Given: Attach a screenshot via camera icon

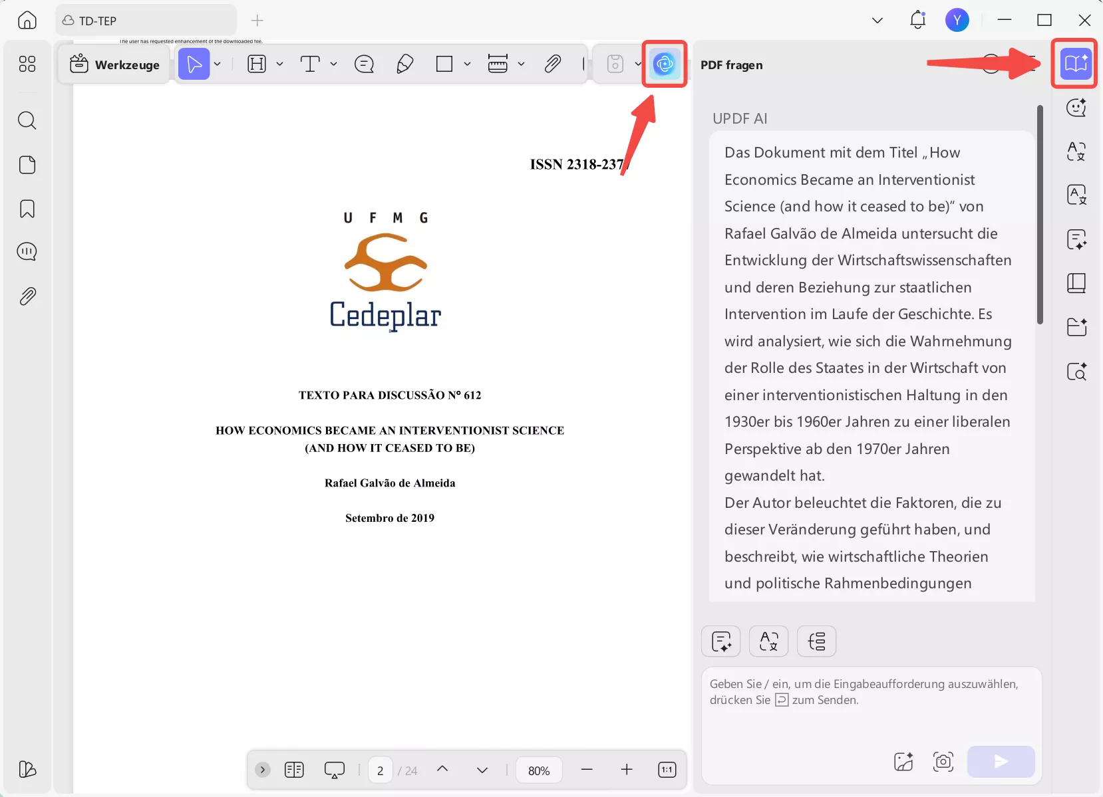Looking at the screenshot, I should pyautogui.click(x=944, y=762).
